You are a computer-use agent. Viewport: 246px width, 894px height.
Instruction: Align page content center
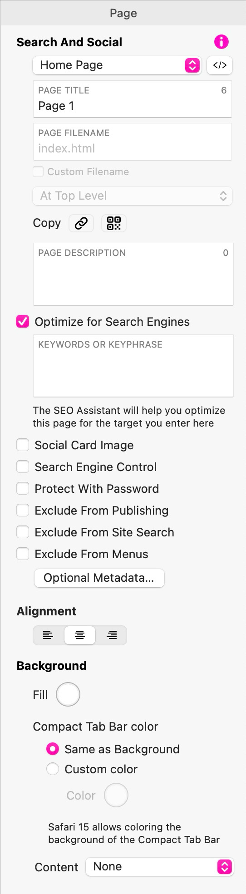click(80, 635)
